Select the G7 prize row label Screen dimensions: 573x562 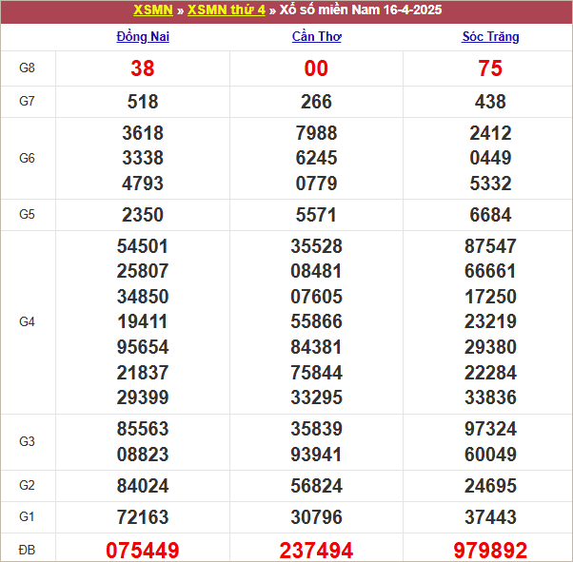[x=27, y=101]
